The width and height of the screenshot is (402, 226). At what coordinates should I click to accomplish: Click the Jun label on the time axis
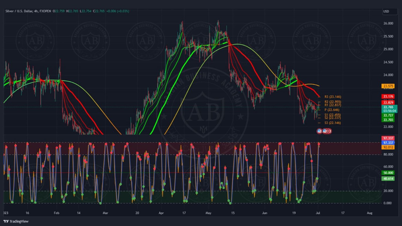(265, 213)
